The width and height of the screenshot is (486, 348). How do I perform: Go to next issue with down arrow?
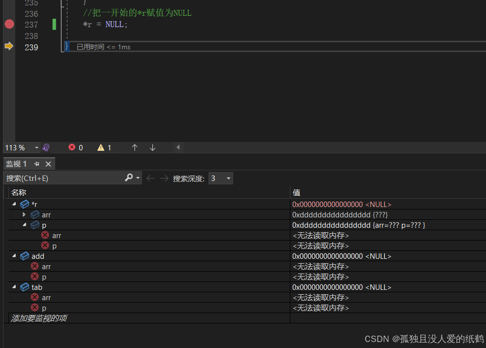(152, 147)
